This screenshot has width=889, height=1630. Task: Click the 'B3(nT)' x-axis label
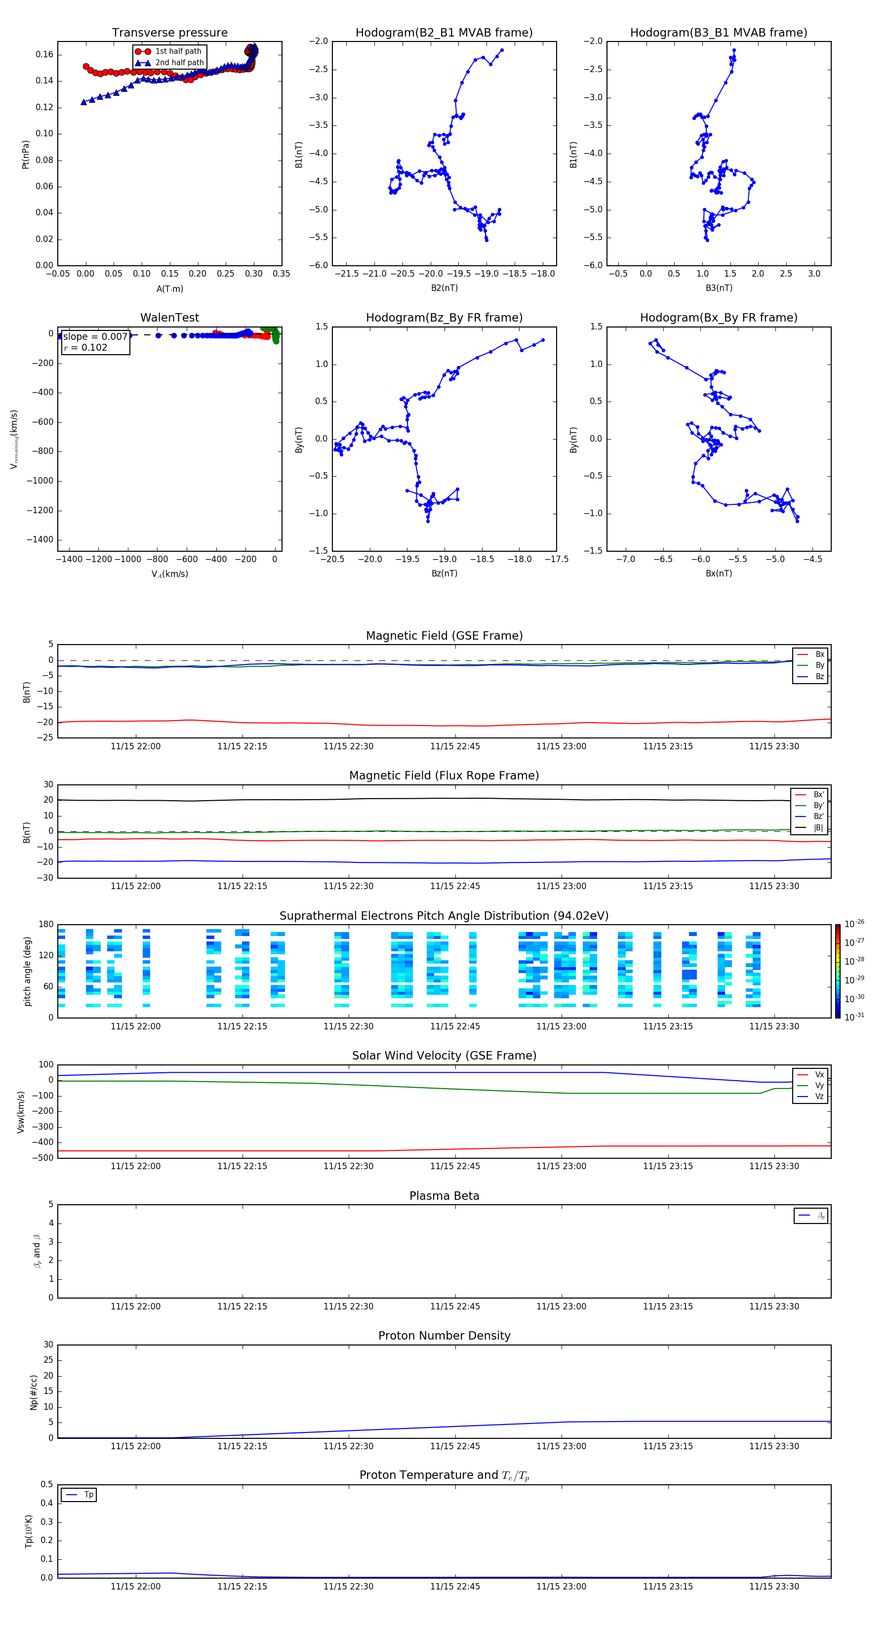719,288
